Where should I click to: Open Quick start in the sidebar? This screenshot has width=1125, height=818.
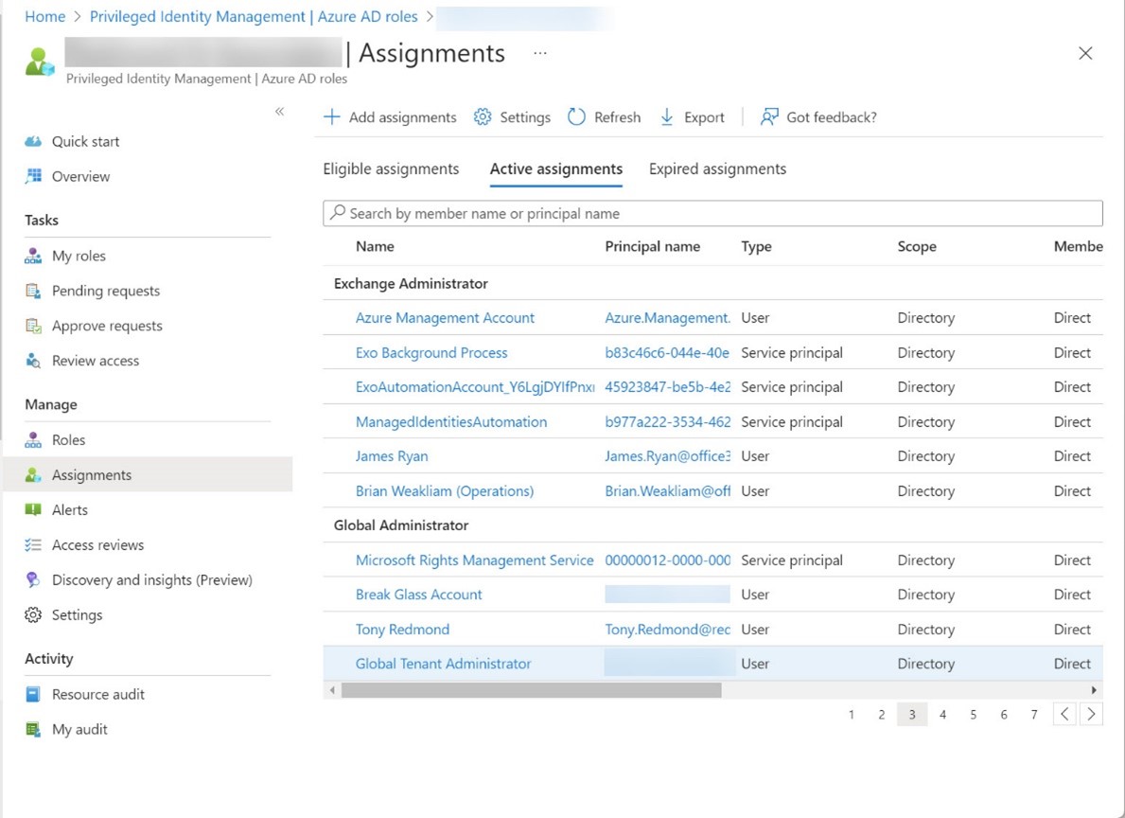pyautogui.click(x=85, y=141)
